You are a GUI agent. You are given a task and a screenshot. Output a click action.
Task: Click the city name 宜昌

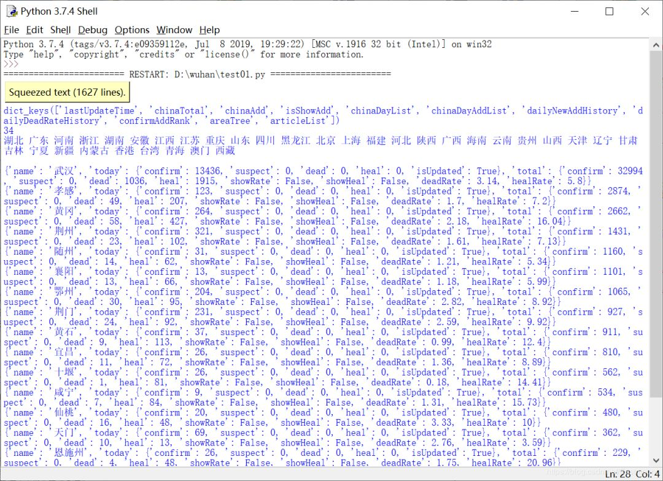[x=64, y=352]
